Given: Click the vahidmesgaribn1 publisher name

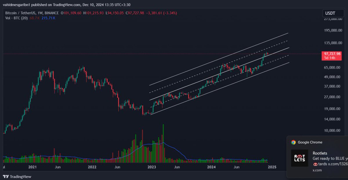Looking at the screenshot, I should point(17,4).
